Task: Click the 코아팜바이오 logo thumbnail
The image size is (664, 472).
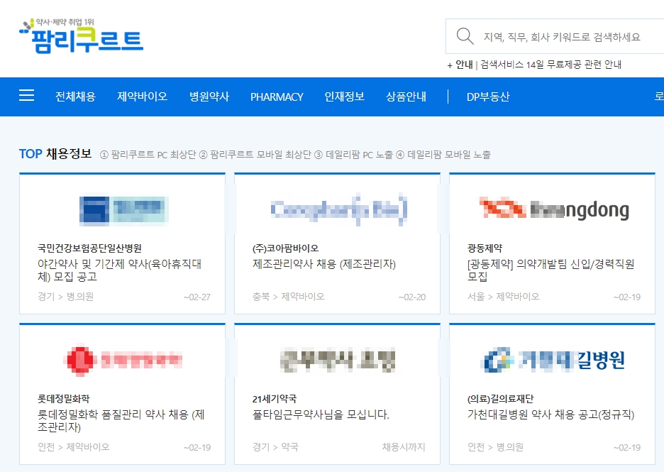Action: [x=339, y=209]
